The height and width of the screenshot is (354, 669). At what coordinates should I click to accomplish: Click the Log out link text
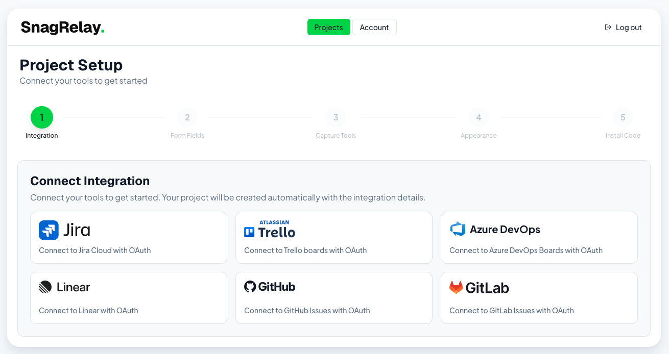tap(629, 28)
